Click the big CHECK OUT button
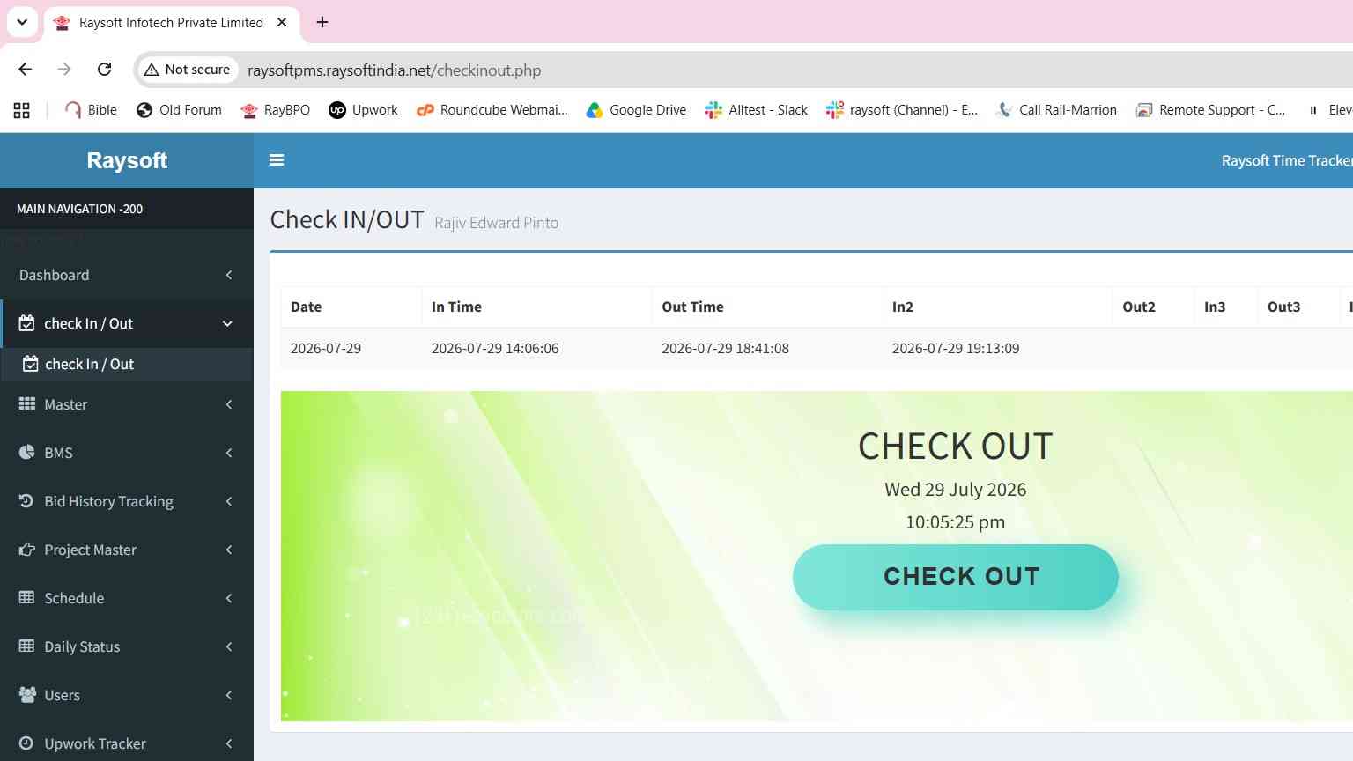This screenshot has height=761, width=1353. tap(956, 577)
